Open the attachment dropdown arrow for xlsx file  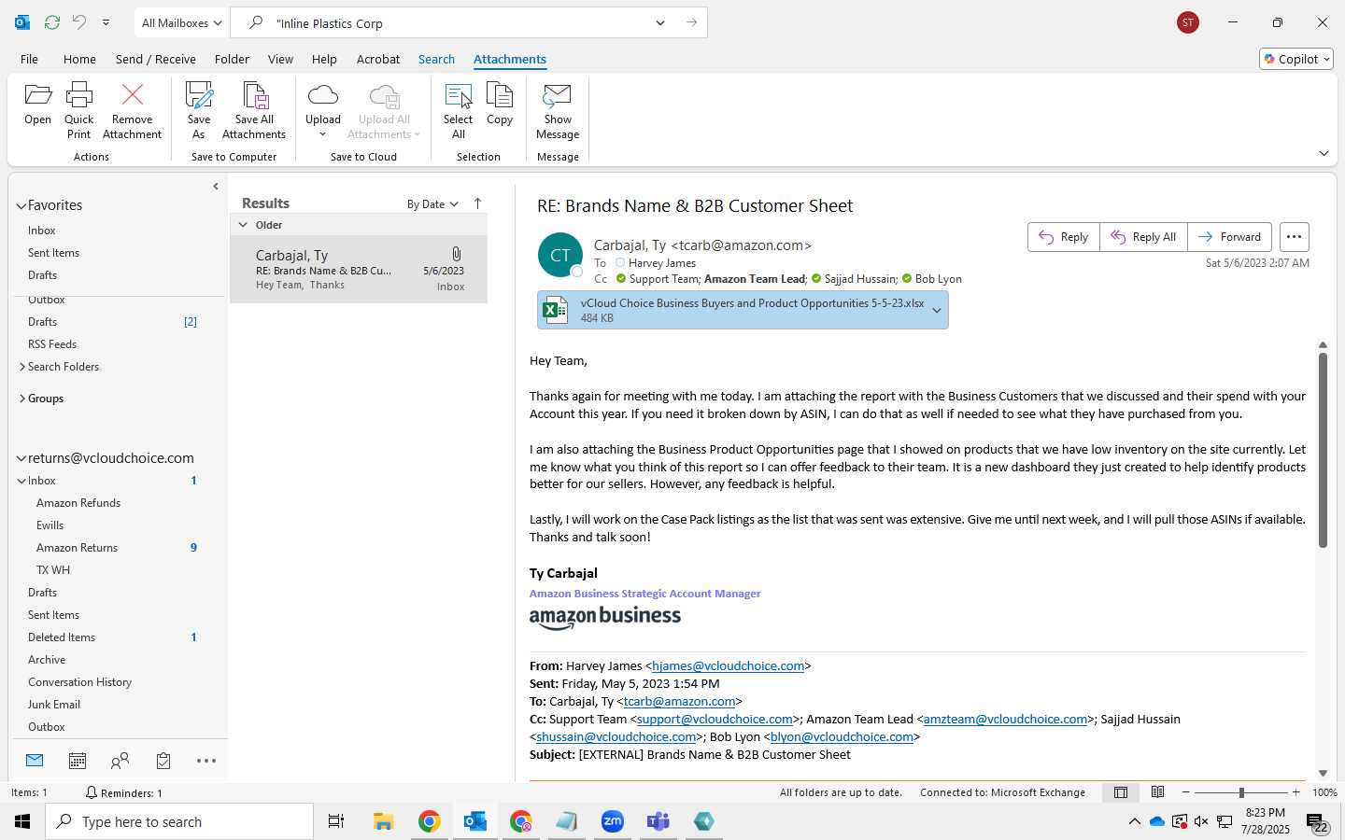(x=937, y=311)
